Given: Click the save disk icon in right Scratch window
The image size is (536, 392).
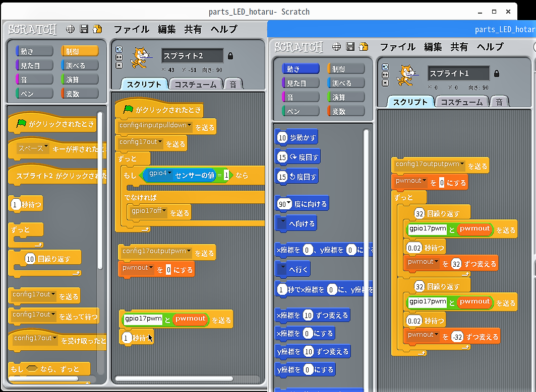Looking at the screenshot, I should 350,46.
